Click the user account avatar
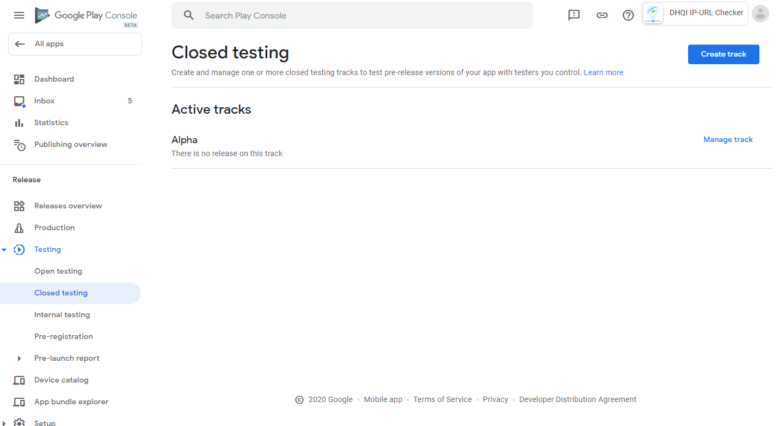779x426 pixels. (x=760, y=14)
